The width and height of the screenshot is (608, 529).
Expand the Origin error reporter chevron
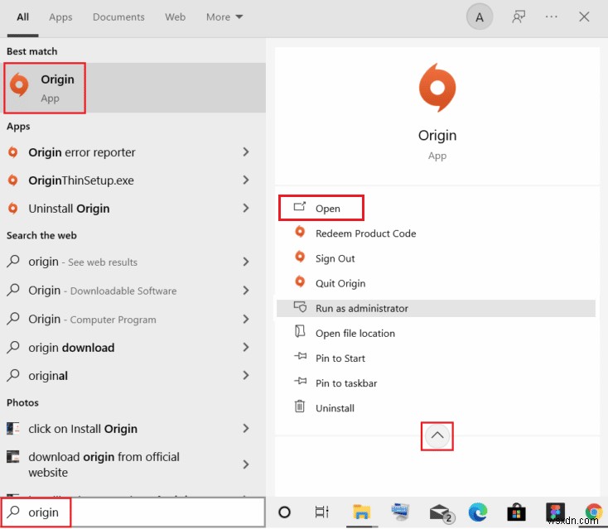pos(246,152)
